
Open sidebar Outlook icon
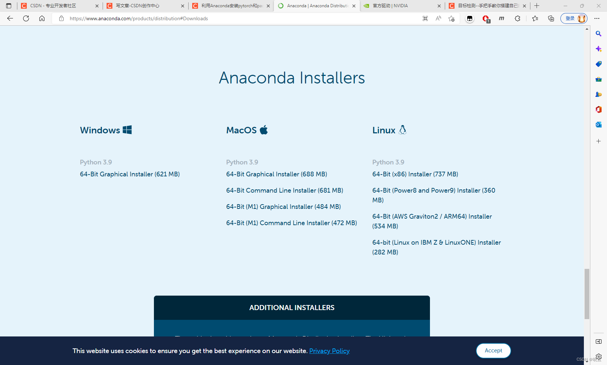click(599, 125)
